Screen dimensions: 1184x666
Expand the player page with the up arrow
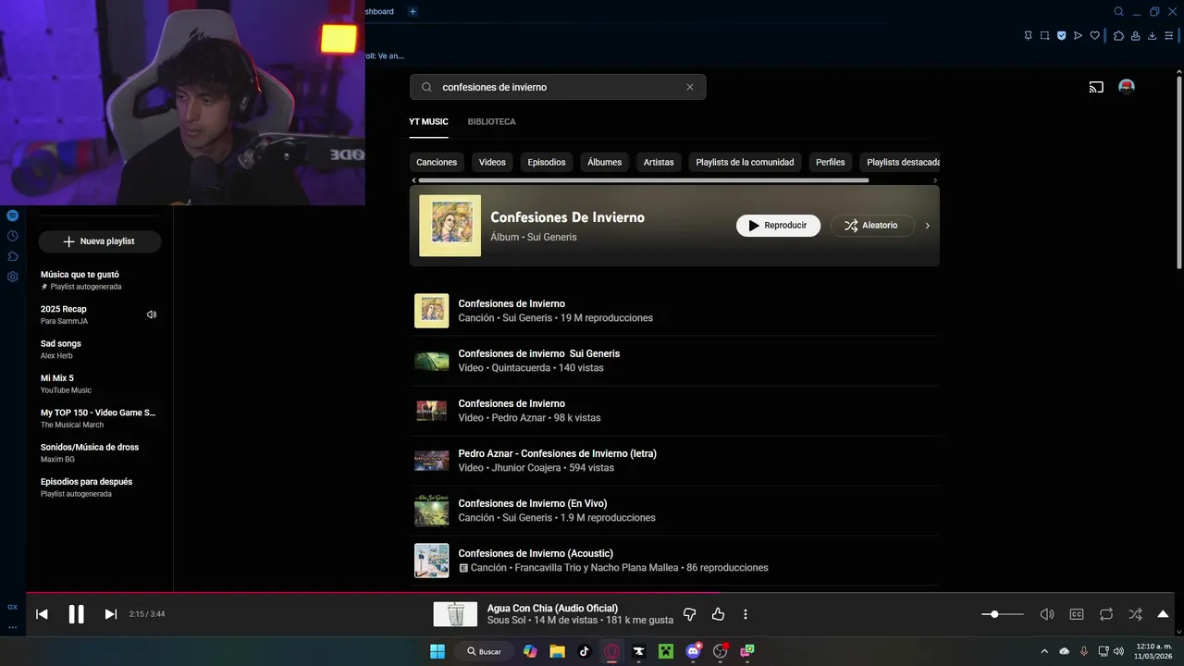click(1163, 614)
